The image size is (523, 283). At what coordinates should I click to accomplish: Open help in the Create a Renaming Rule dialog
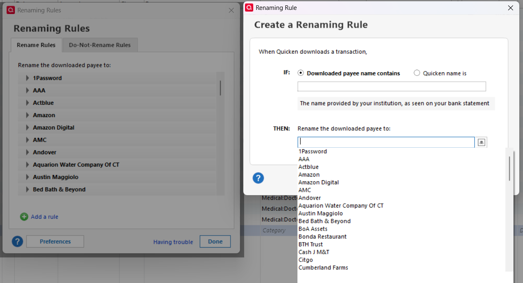click(258, 178)
